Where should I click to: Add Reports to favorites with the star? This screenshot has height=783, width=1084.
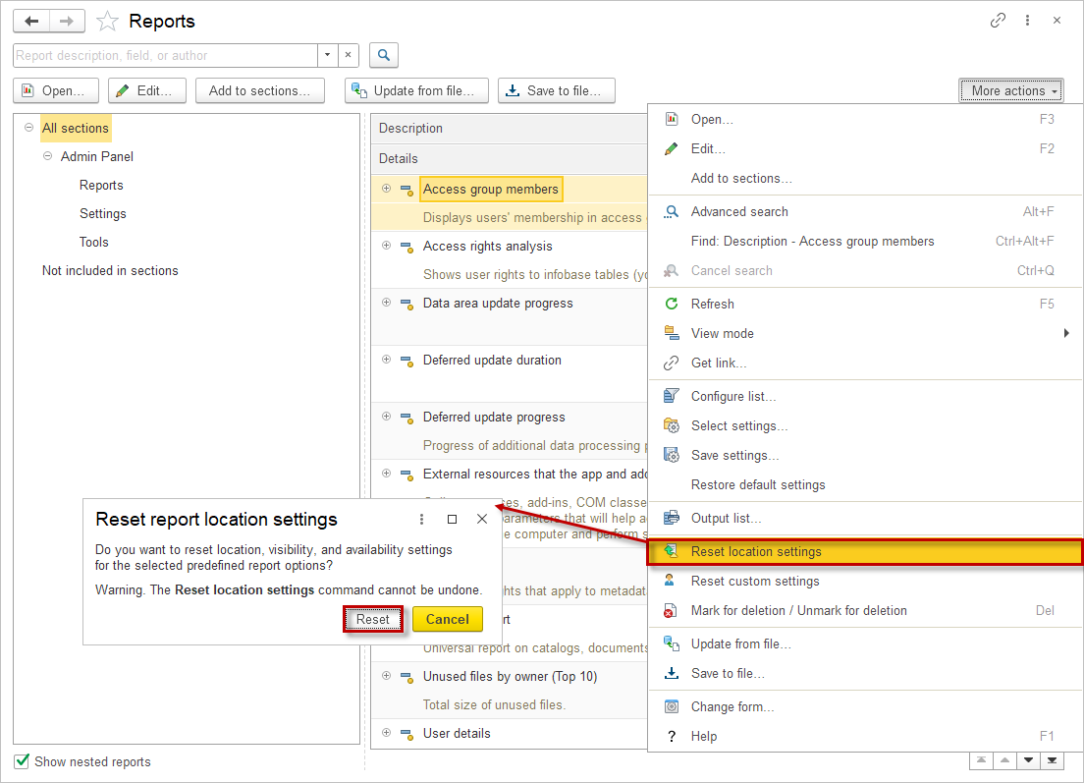pyautogui.click(x=107, y=22)
